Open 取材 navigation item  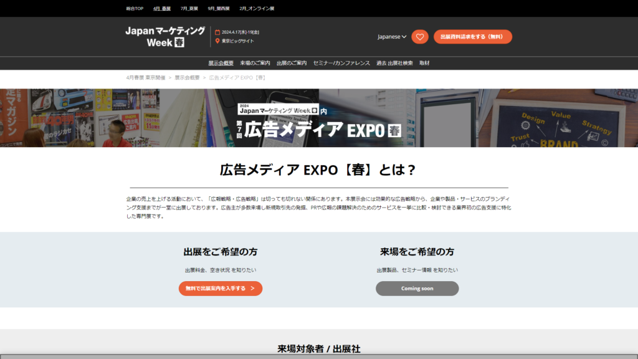coord(424,63)
